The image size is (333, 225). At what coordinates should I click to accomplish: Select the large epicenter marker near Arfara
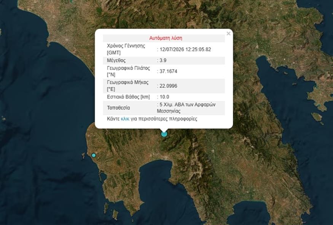point(164,134)
